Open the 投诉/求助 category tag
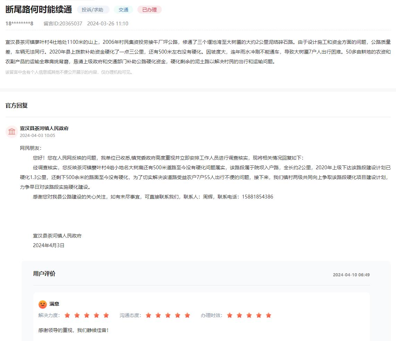The image size is (396, 341). (92, 10)
